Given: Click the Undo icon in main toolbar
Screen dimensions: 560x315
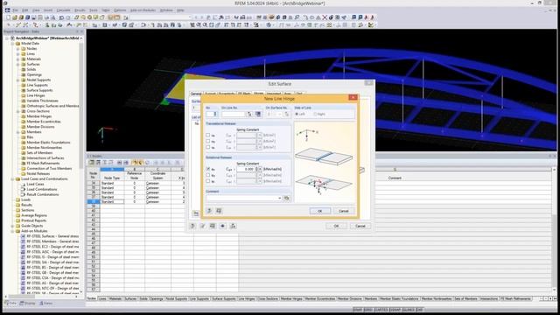Looking at the screenshot, I should [61, 17].
